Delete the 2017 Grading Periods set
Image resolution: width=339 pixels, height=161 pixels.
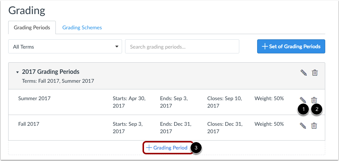315,73
